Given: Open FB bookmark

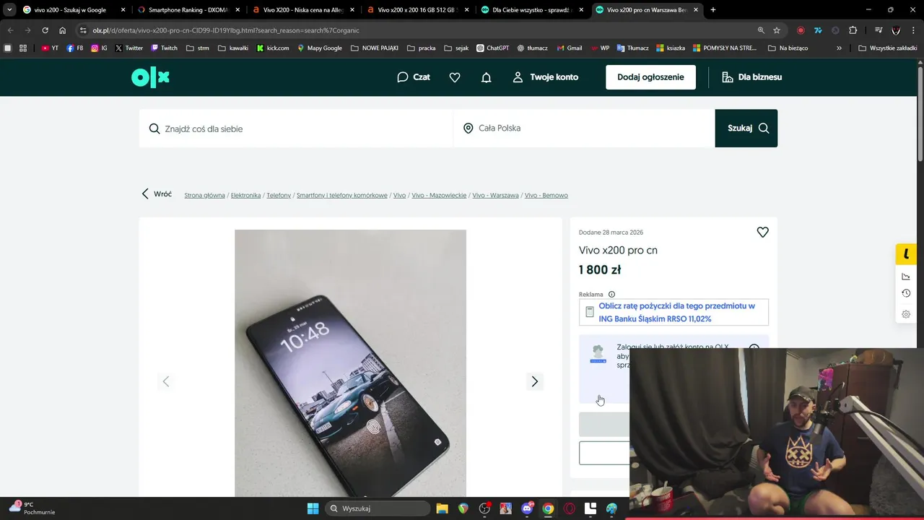Looking at the screenshot, I should [x=74, y=48].
